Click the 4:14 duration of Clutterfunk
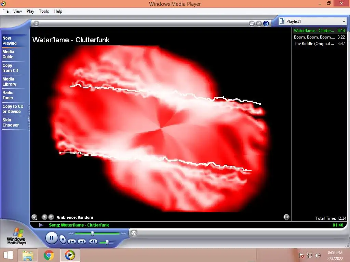This screenshot has width=350, height=262. point(341,30)
